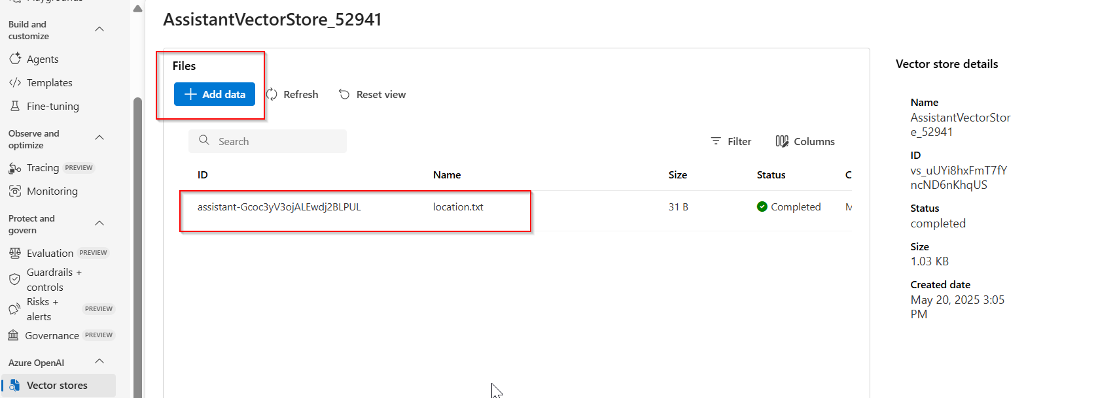Screen dimensions: 1113x398
Task: Click the magnifier icon in Search box
Action: point(204,141)
